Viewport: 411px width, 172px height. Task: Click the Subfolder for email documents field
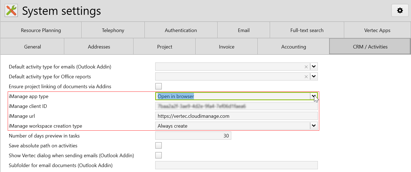tap(236, 165)
